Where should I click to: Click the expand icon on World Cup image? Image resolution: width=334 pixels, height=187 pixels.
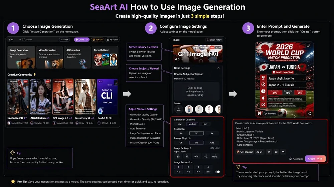(308, 45)
